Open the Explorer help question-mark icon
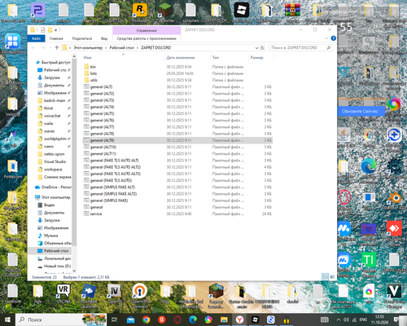The height and width of the screenshot is (326, 407). [334, 38]
